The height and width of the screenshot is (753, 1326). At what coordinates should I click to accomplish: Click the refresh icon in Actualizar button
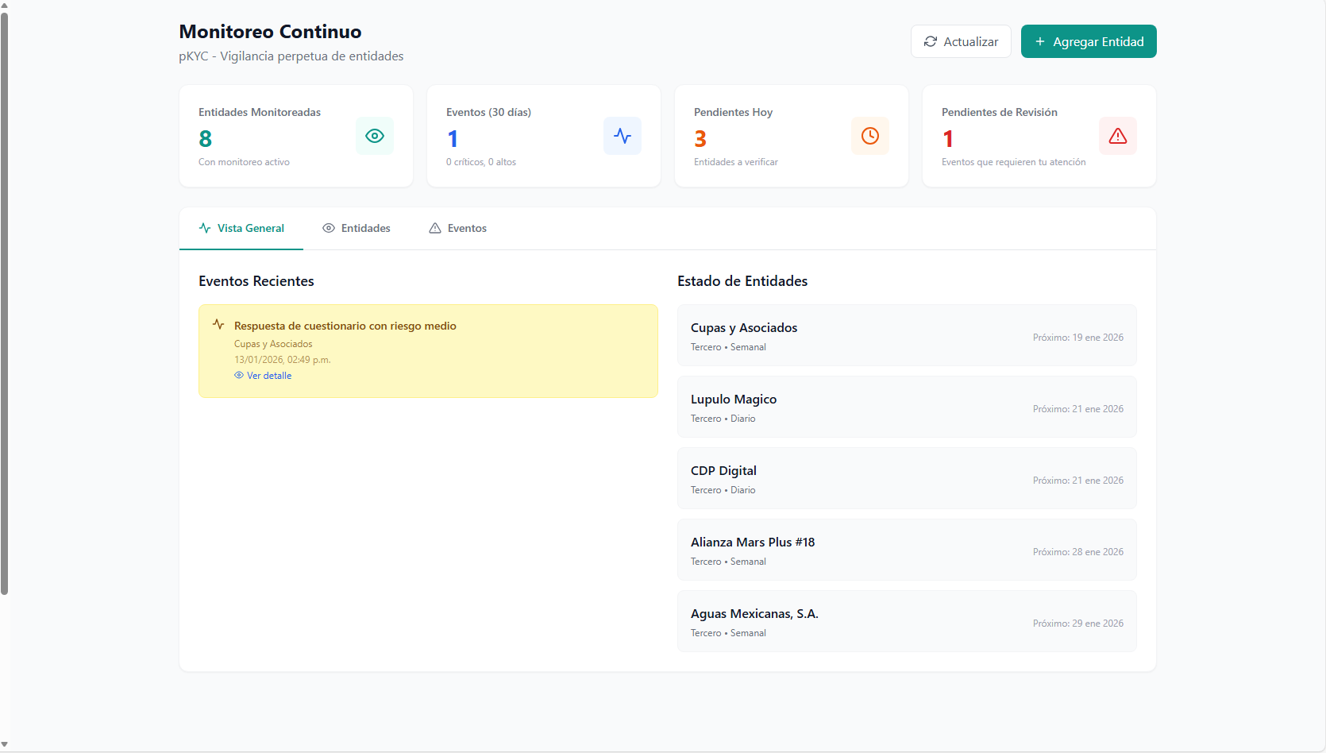(931, 41)
